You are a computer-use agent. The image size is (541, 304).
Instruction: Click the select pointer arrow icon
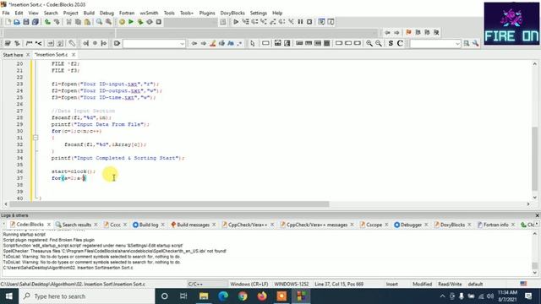253,43
